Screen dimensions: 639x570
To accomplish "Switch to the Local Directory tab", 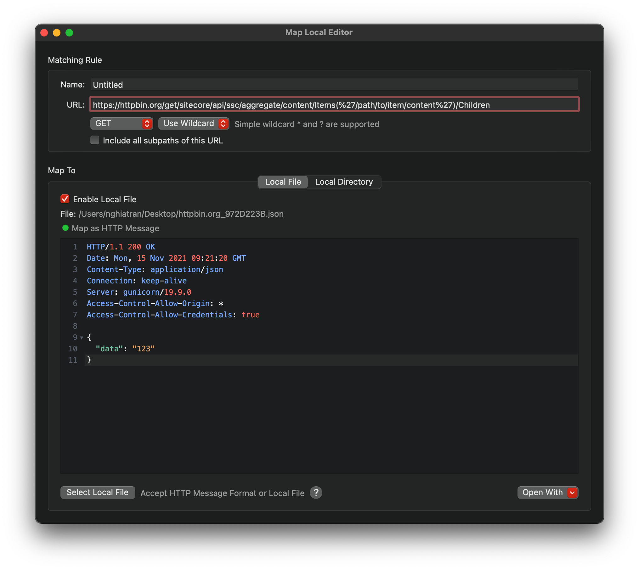I will [344, 182].
